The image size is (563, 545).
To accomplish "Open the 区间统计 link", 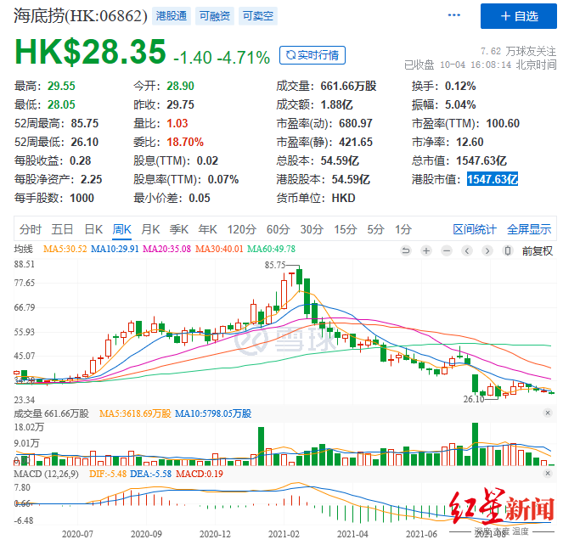I will tap(475, 229).
